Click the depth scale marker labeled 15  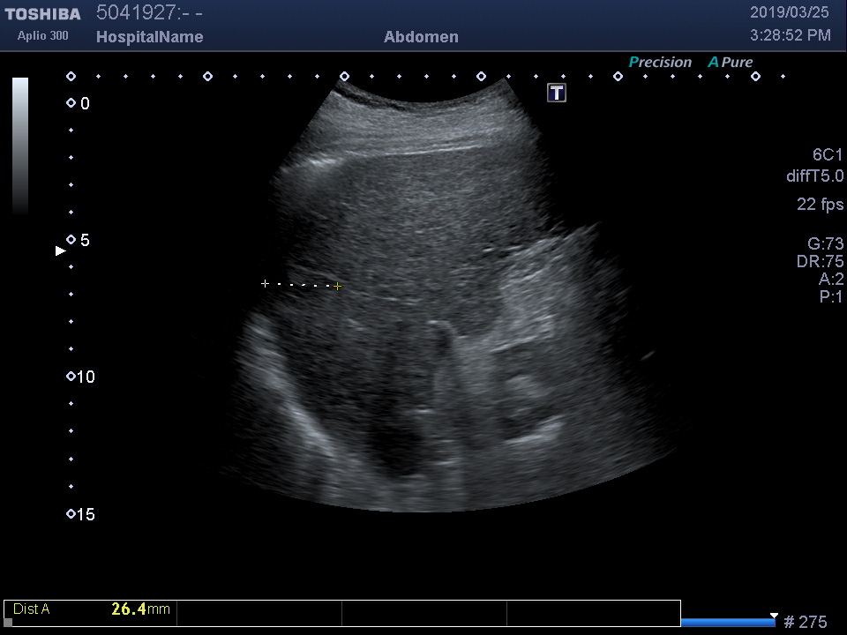click(x=71, y=514)
